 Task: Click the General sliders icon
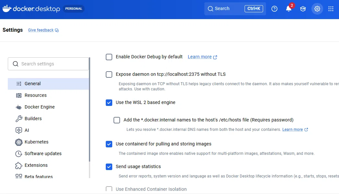[x=19, y=84]
